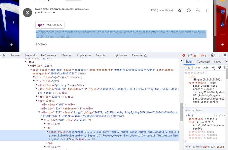228x150 pixels.
Task: Expand ellipsis inside the selected span
Action: pyautogui.click(x=73, y=139)
